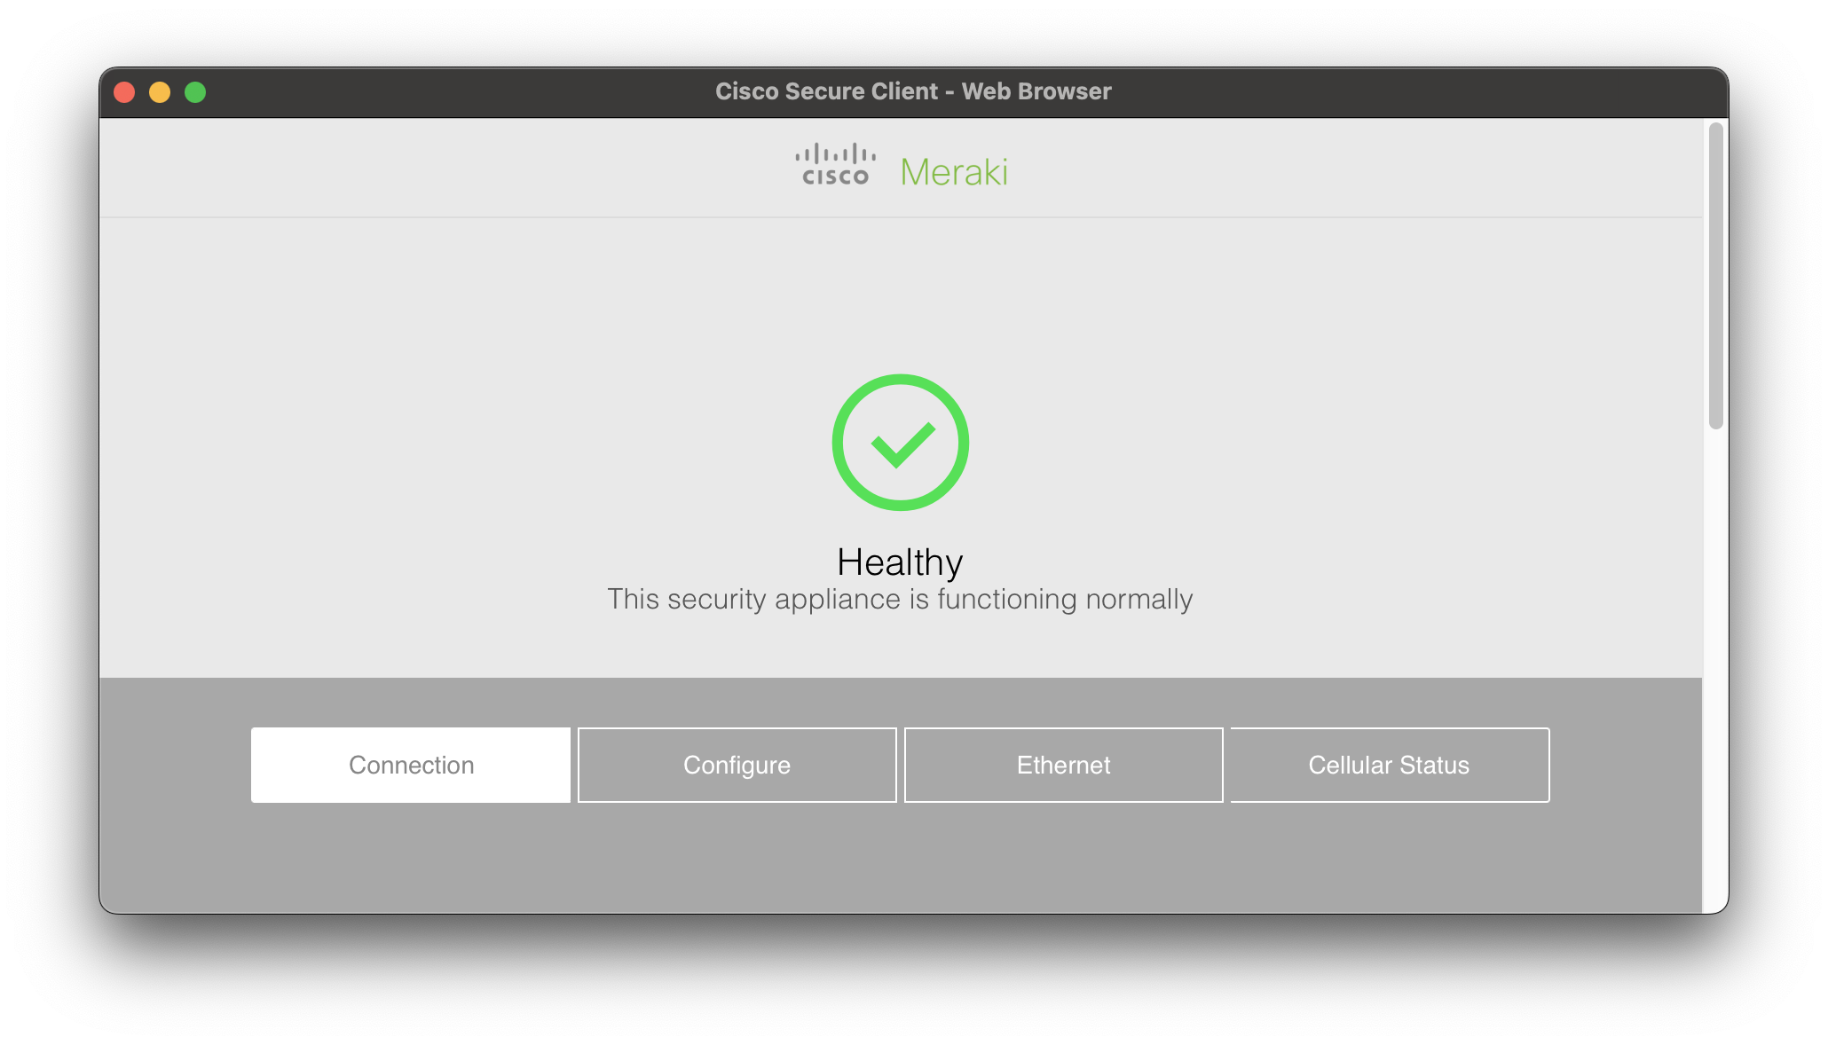1828x1045 pixels.
Task: Click the Configure navigation button
Action: 737,765
